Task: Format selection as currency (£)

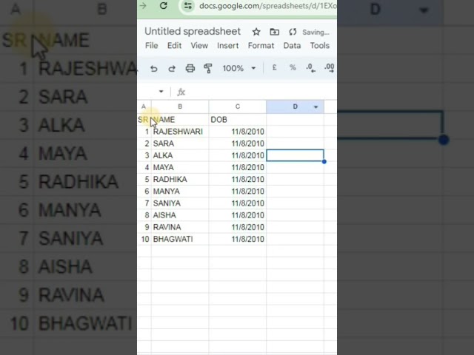Action: [274, 67]
